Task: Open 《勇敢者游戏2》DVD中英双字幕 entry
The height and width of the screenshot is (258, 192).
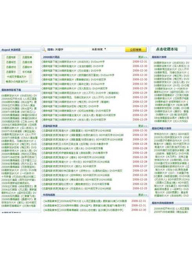Action: coord(76,184)
